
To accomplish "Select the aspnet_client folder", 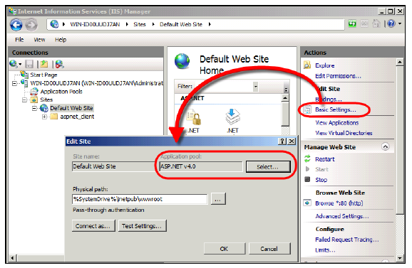I will click(x=77, y=117).
